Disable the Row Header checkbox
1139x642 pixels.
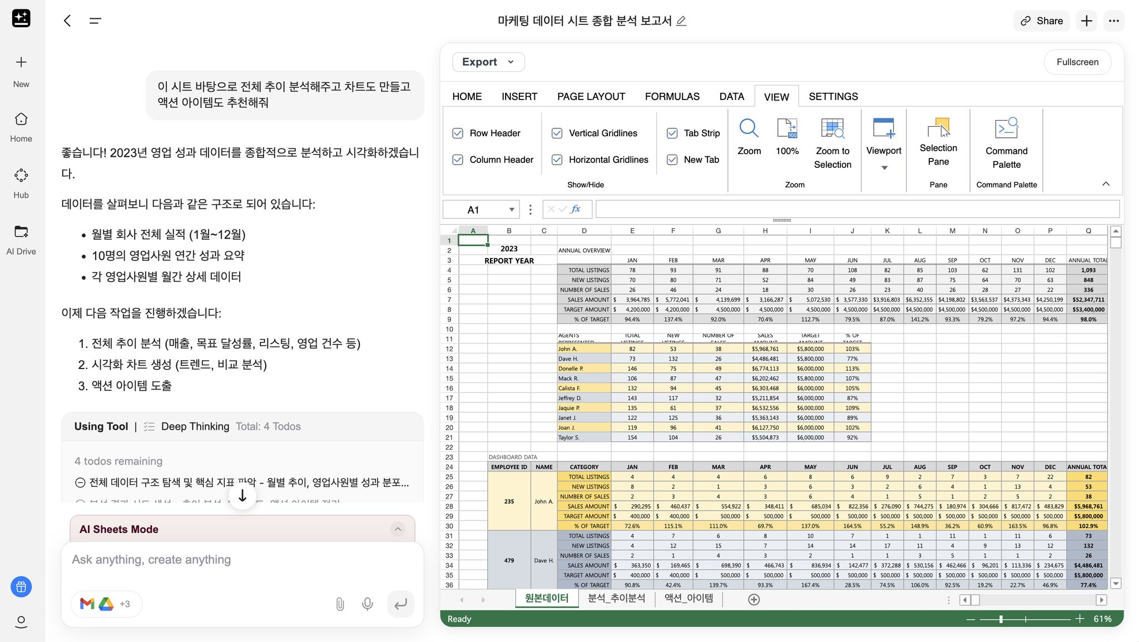(x=458, y=133)
